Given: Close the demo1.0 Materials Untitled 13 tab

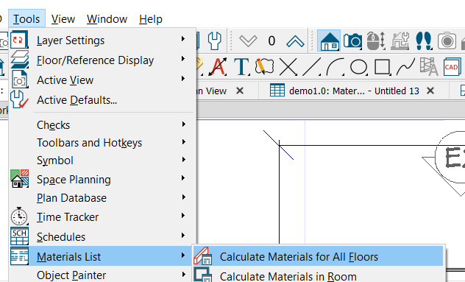Looking at the screenshot, I should [430, 91].
